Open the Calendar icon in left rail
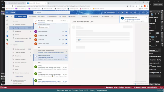 click(7, 20)
